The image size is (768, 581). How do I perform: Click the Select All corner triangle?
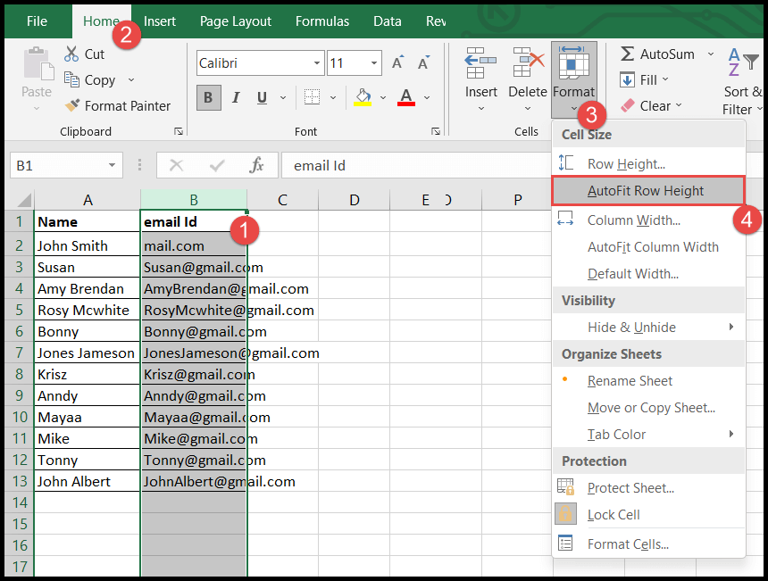coord(23,200)
